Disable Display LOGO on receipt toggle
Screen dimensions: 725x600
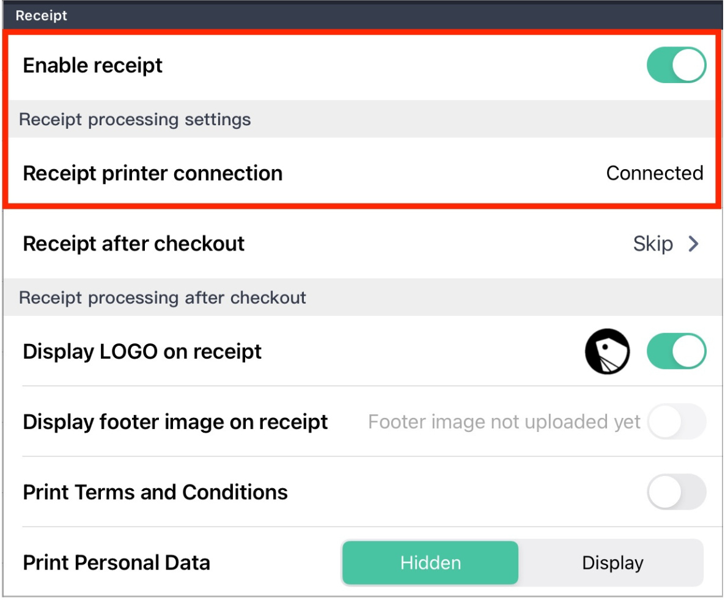coord(676,351)
